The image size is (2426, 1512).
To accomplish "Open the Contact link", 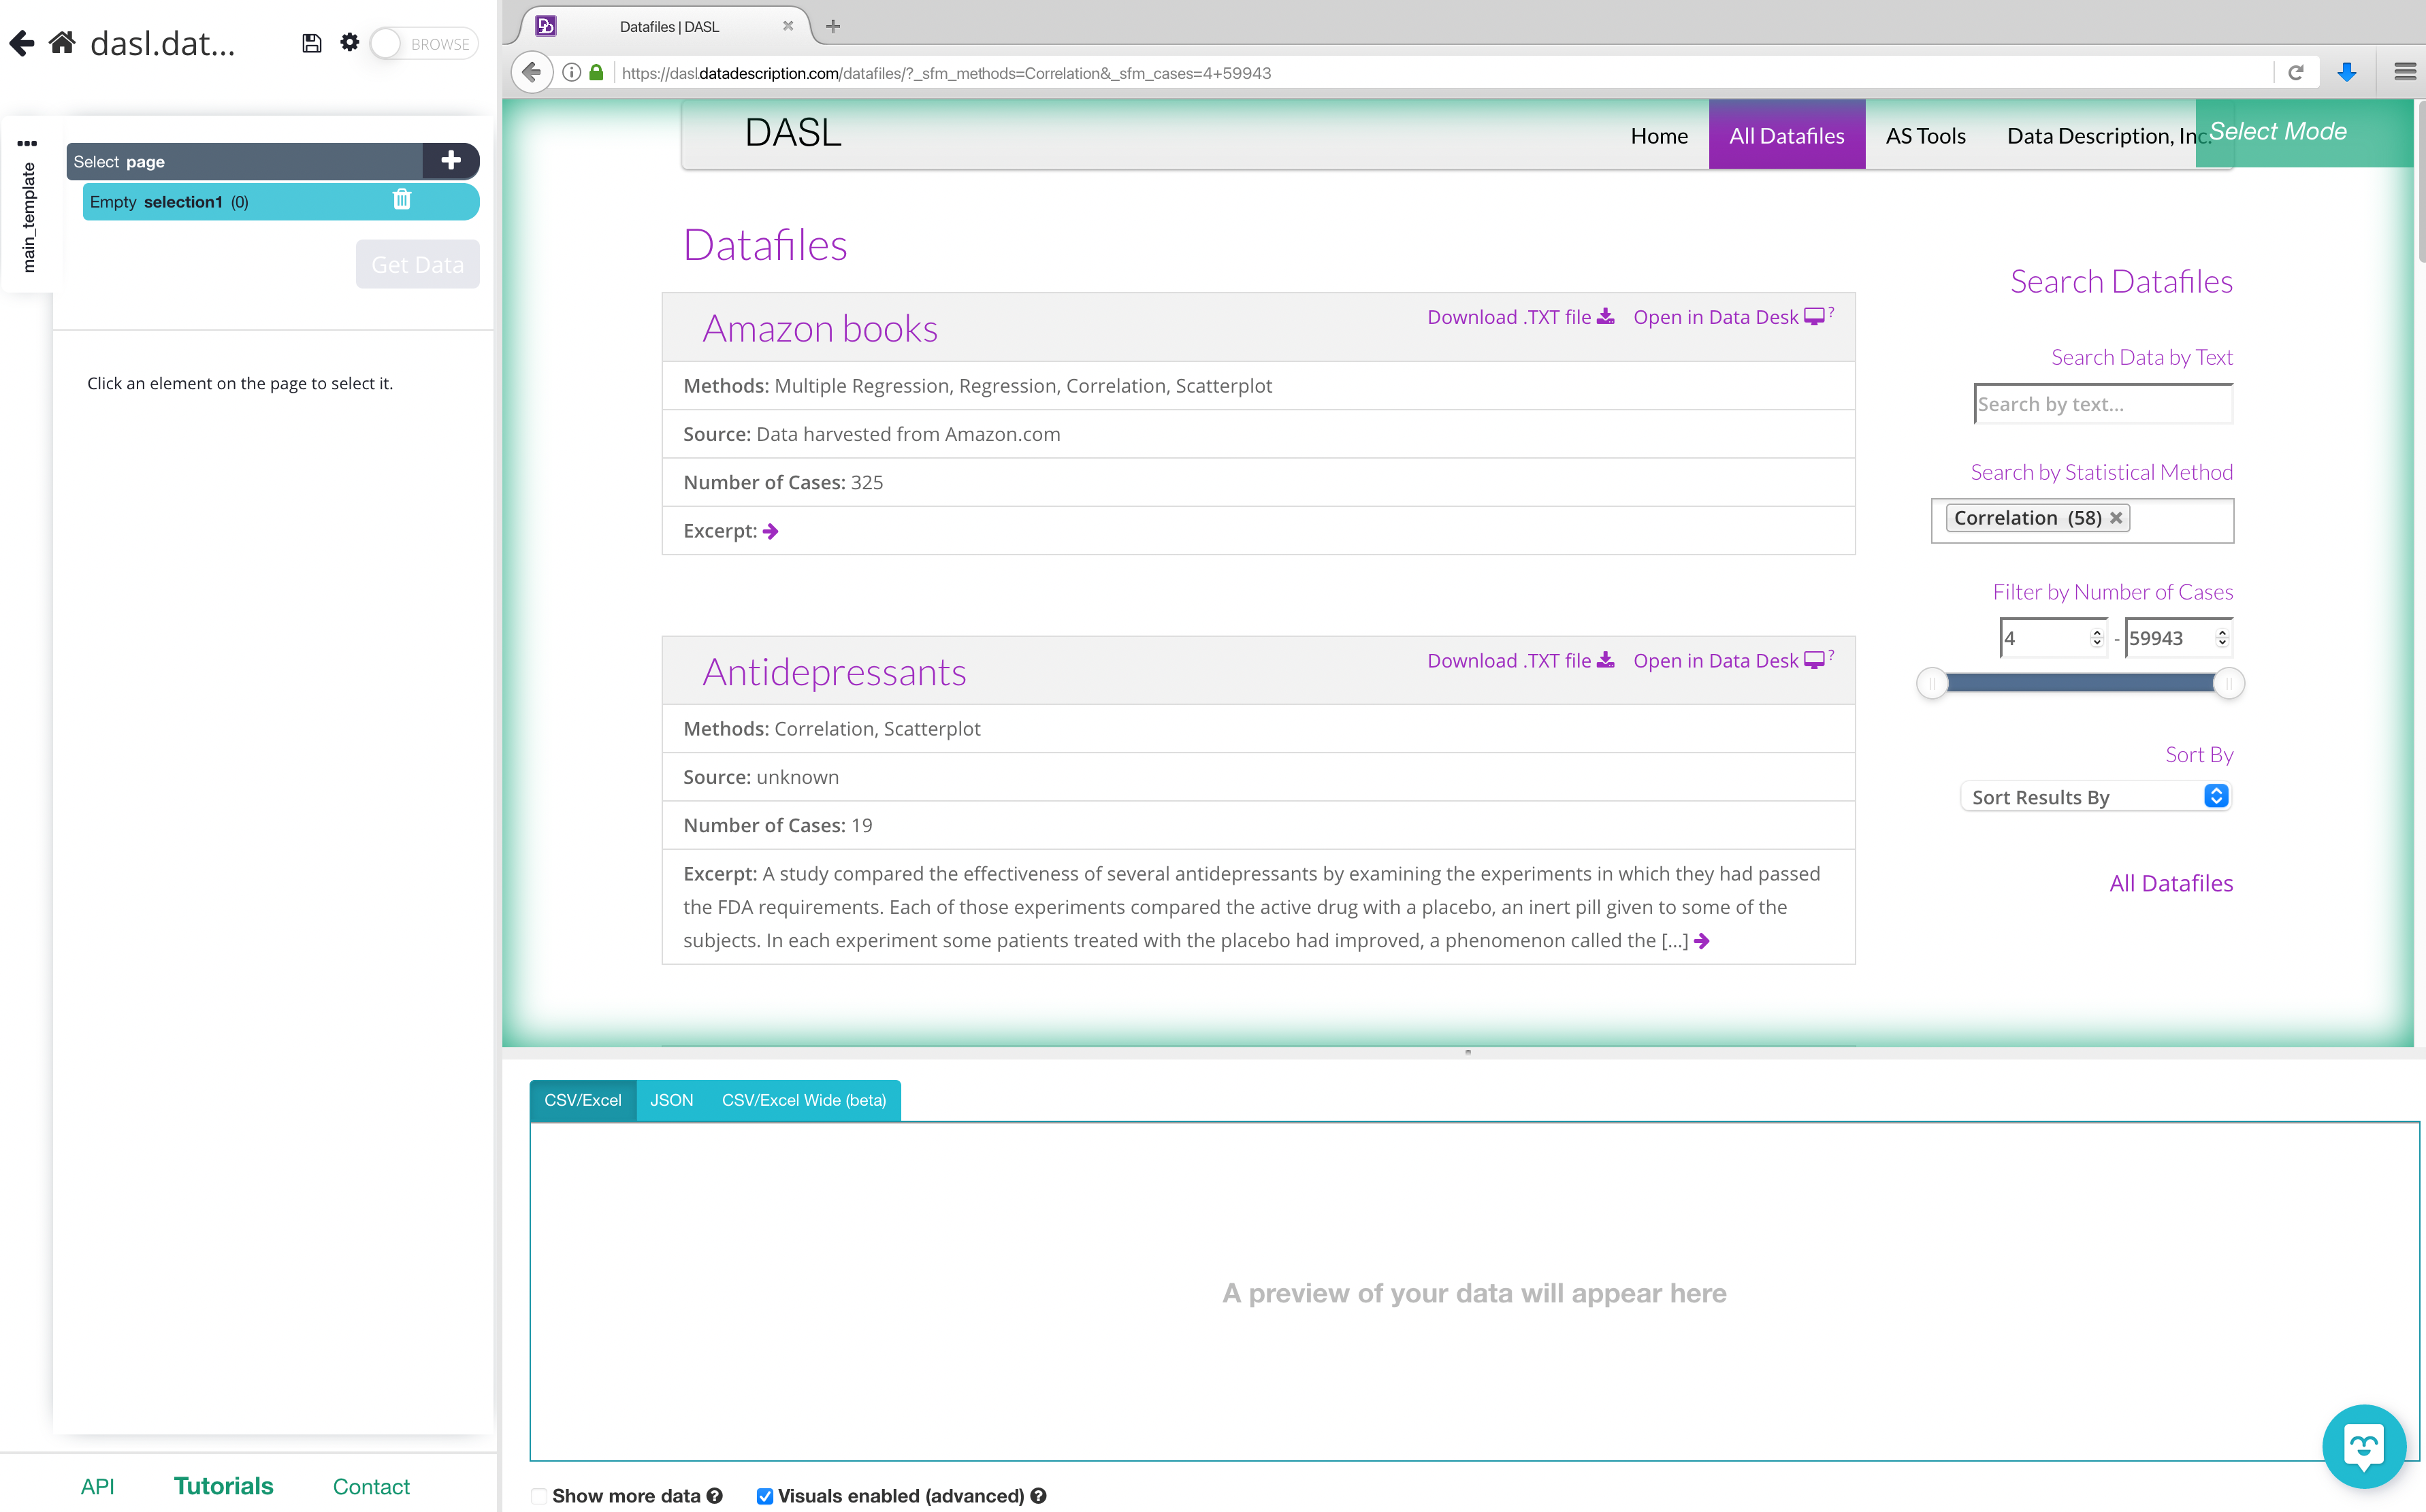I will pos(371,1486).
